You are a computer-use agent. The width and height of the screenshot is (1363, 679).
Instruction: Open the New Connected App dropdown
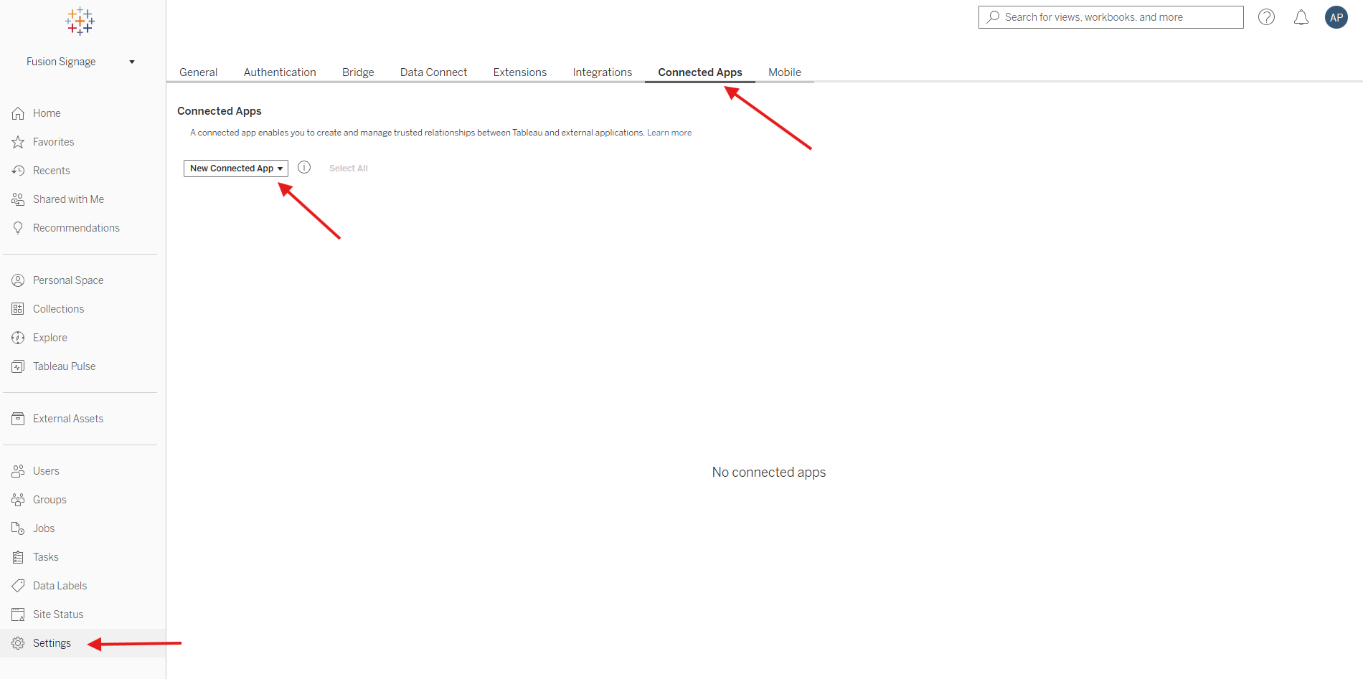(x=236, y=168)
